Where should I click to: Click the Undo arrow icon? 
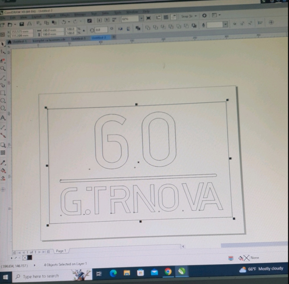(64, 22)
